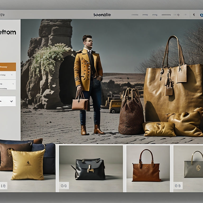Viewport: 203px width, 203px height.
Task: Click the circle search icon in header
Action: 178,15
